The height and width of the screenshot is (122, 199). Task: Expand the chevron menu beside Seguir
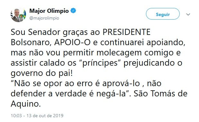[x=188, y=14]
